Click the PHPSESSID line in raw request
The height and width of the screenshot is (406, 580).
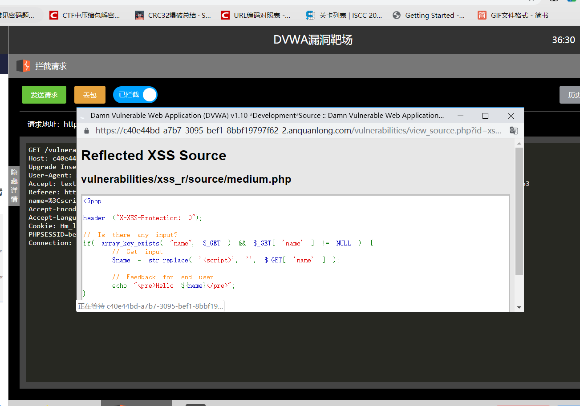pos(53,234)
